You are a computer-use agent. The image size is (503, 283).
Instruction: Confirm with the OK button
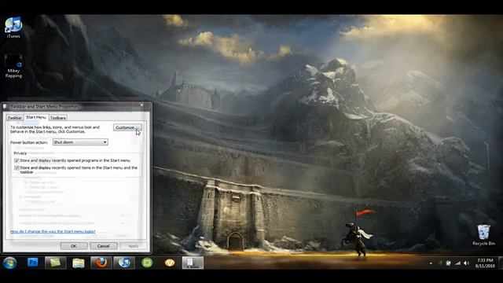74,246
